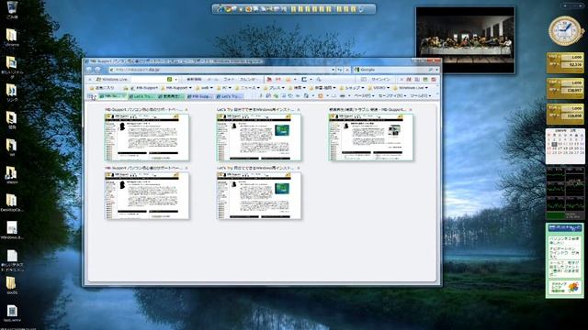This screenshot has height=330, width=588.
Task: Go forward with Internet Explorer's Forward button
Action: (97, 70)
